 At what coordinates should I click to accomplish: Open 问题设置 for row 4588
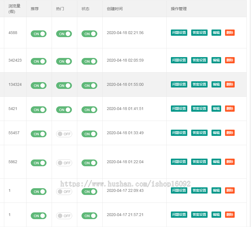(179, 33)
